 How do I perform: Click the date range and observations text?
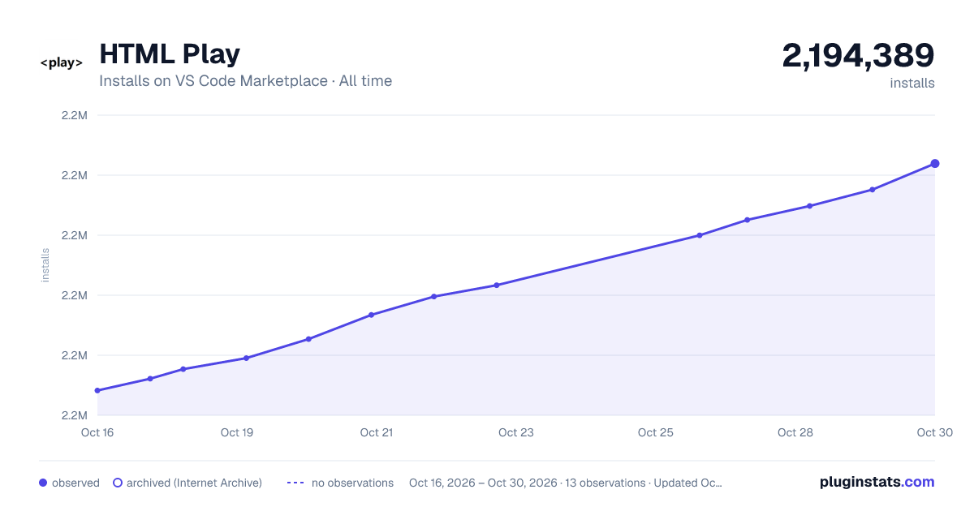coord(566,483)
